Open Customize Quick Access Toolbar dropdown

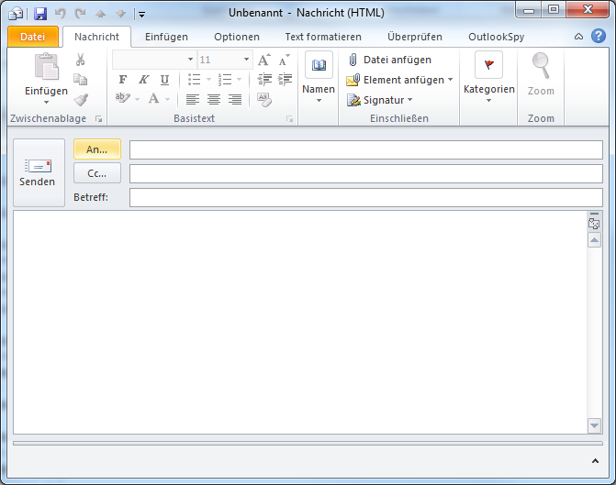click(141, 15)
